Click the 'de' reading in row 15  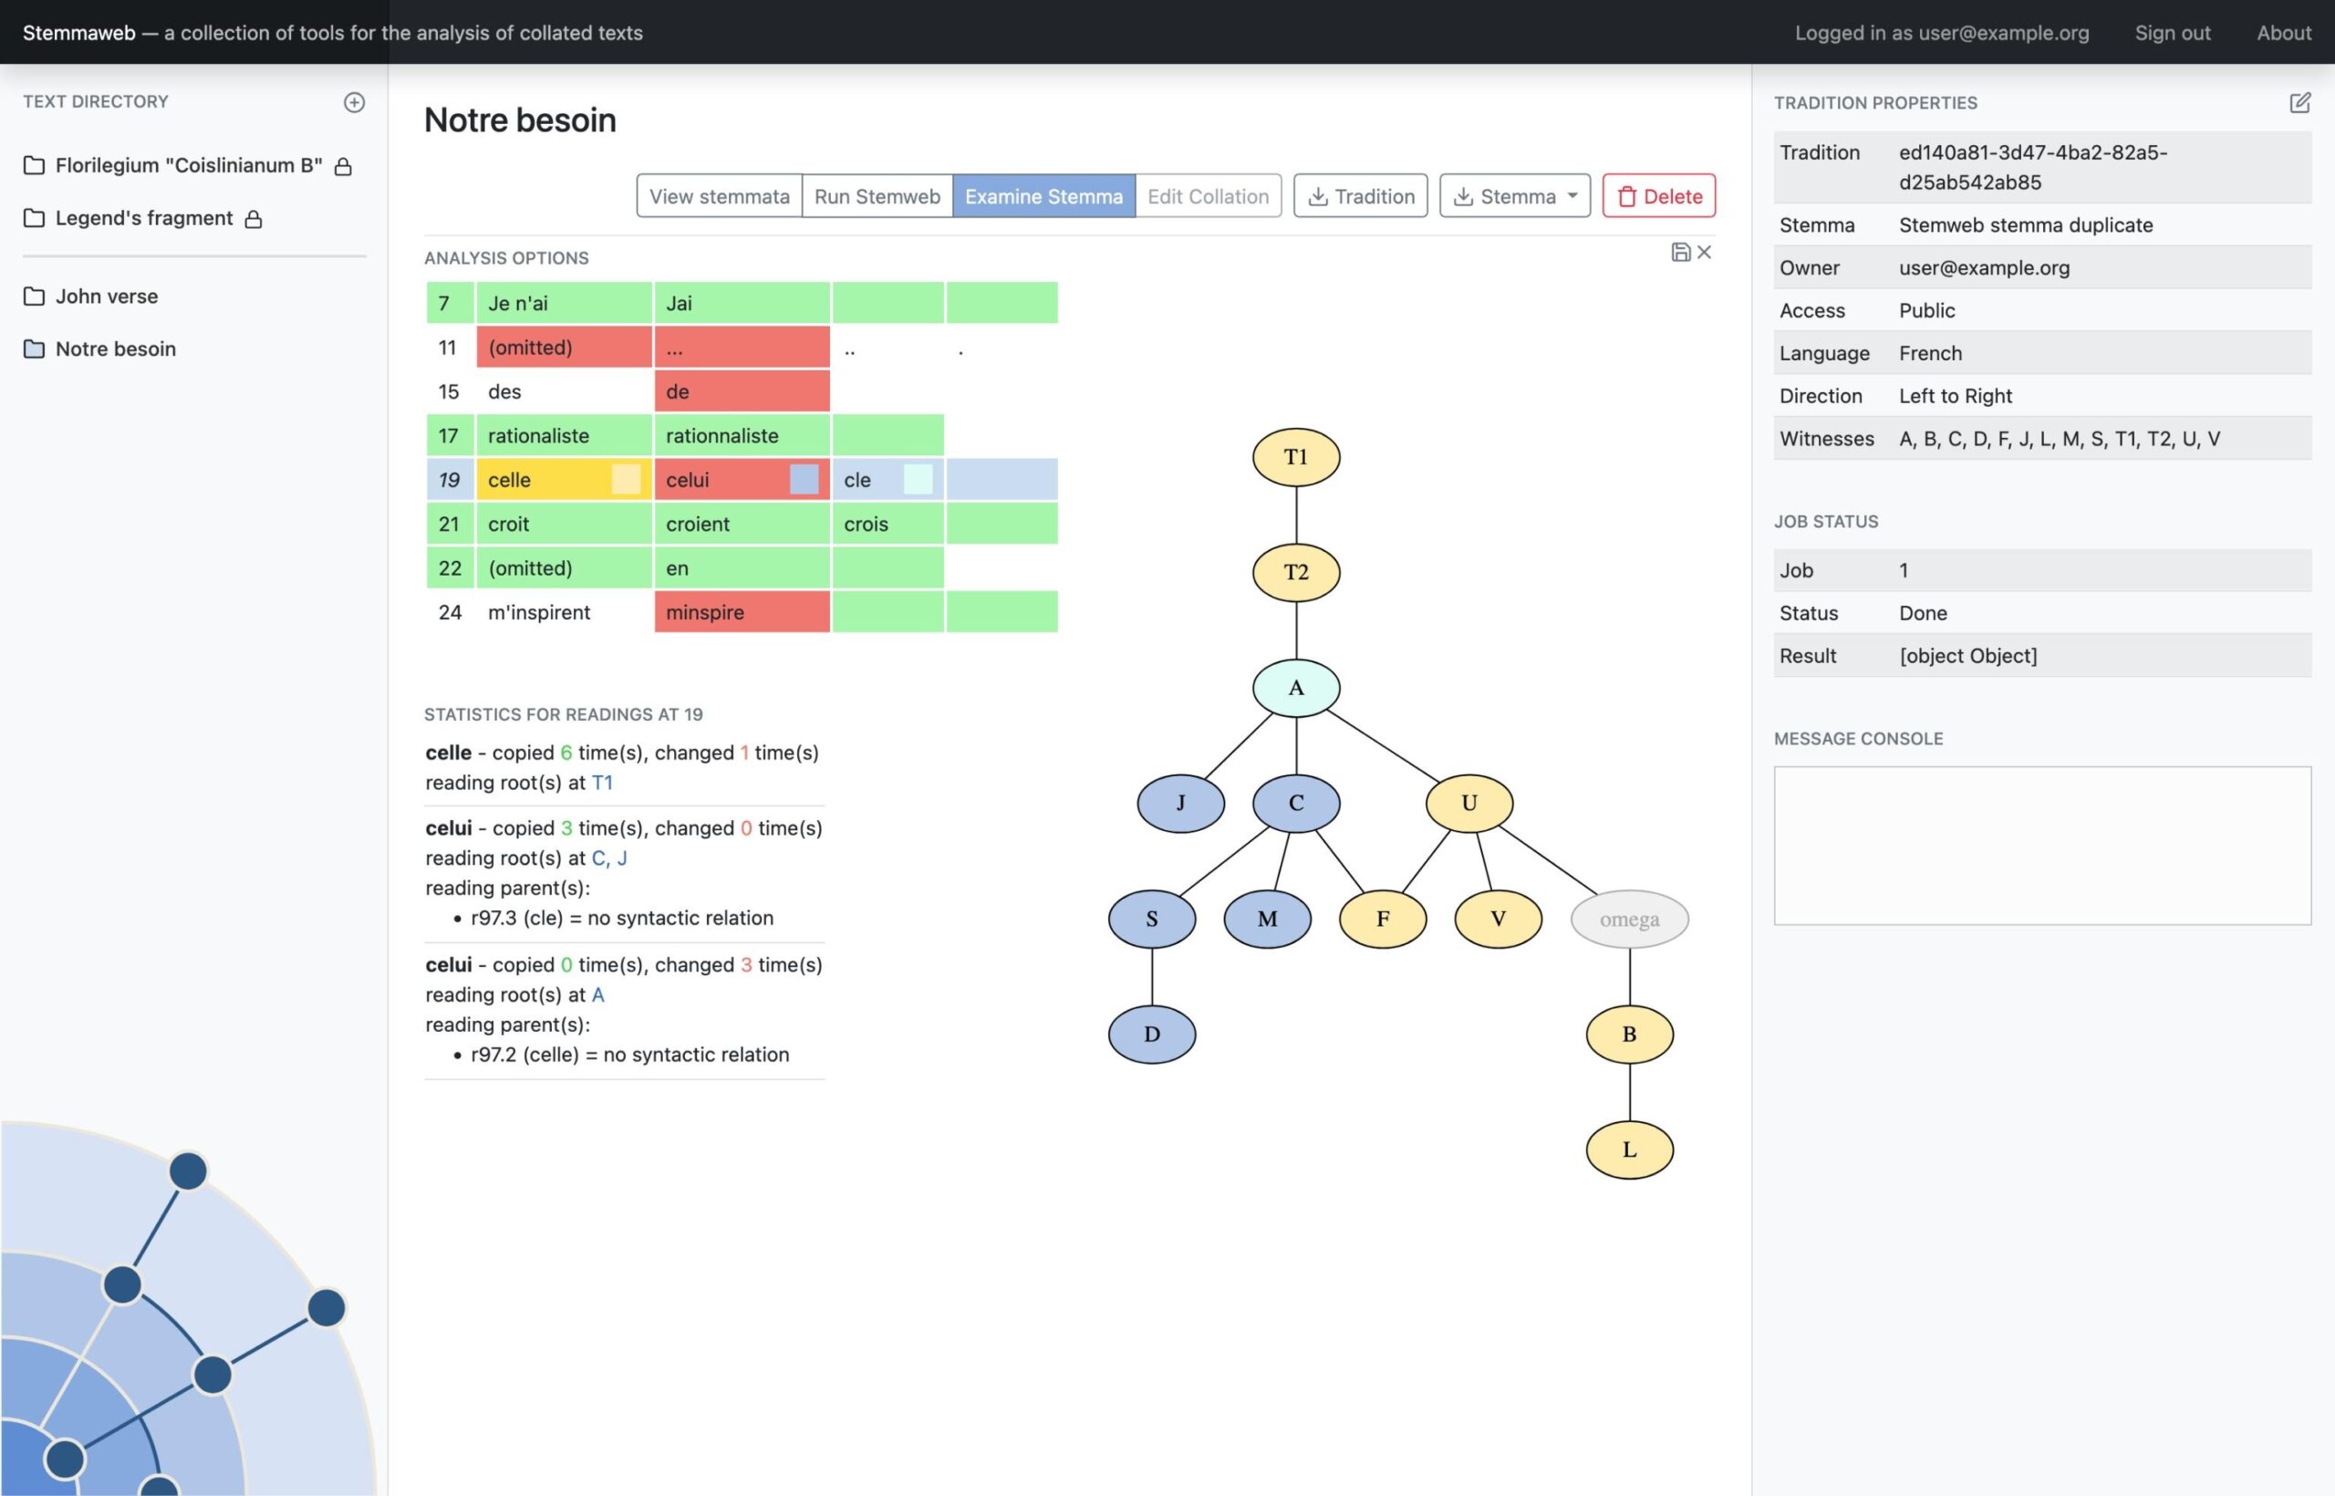coord(742,391)
